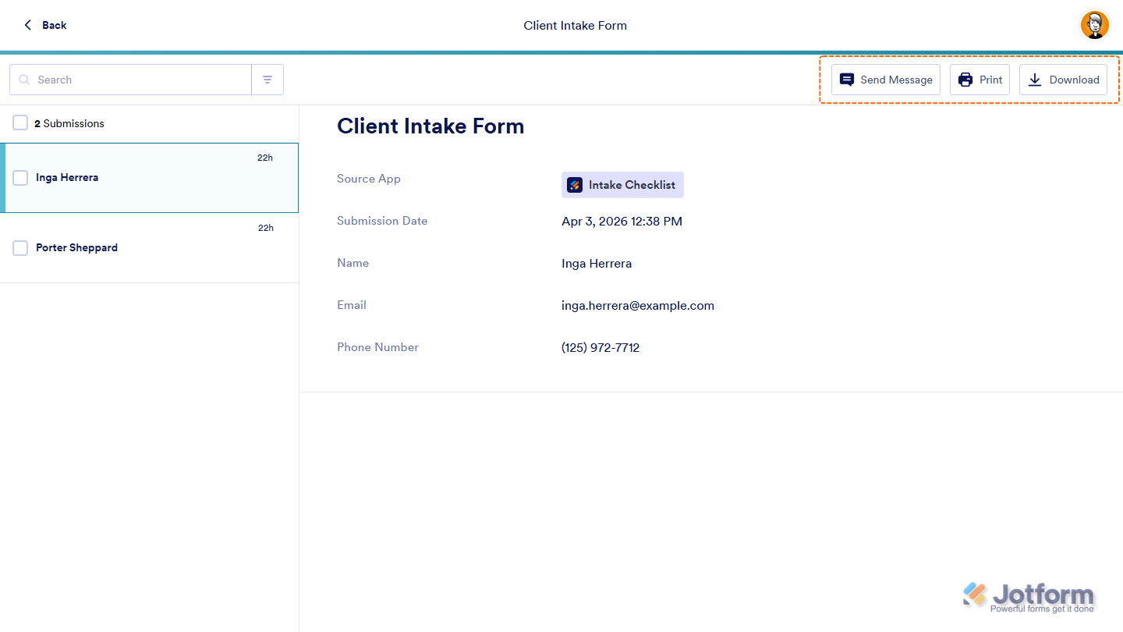Click the download arrow icon
The width and height of the screenshot is (1123, 632).
click(1035, 80)
